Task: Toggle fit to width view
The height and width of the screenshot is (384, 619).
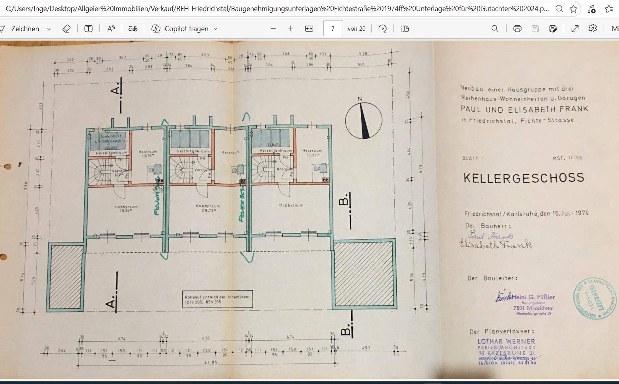Action: [309, 29]
